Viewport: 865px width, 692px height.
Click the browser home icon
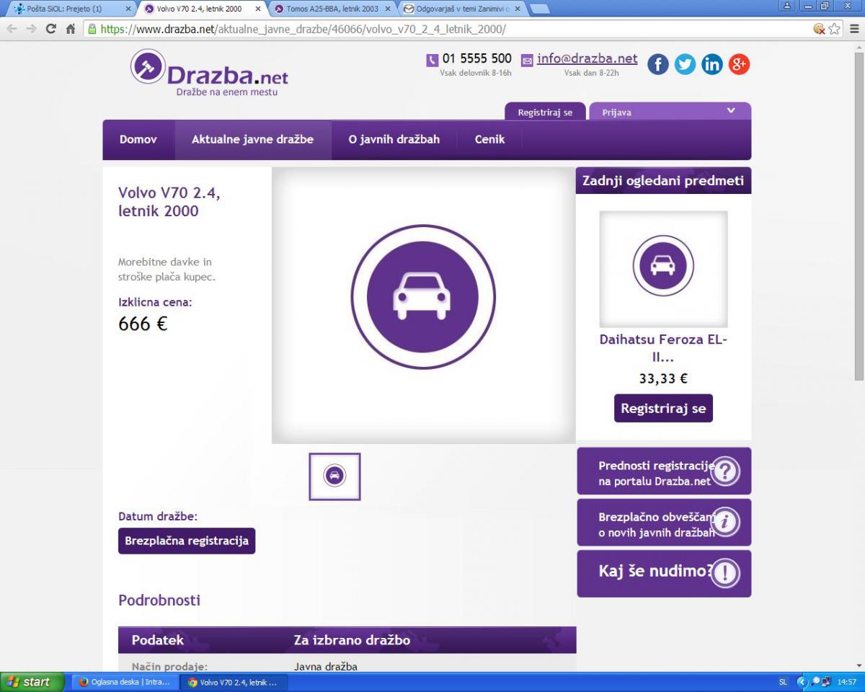(x=71, y=29)
